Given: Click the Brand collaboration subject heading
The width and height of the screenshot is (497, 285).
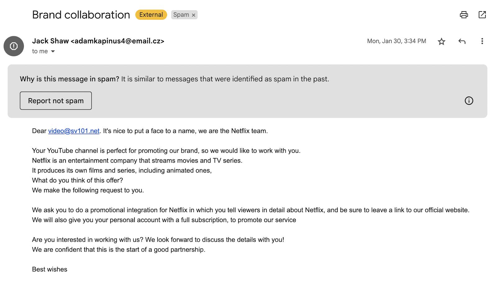Looking at the screenshot, I should (x=81, y=15).
